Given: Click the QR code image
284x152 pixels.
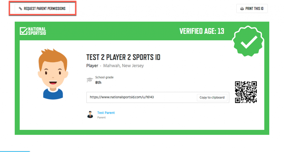Looking at the screenshot, I should pos(246,92).
